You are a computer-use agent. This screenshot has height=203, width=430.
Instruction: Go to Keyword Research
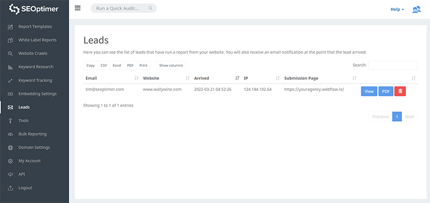pyautogui.click(x=36, y=67)
